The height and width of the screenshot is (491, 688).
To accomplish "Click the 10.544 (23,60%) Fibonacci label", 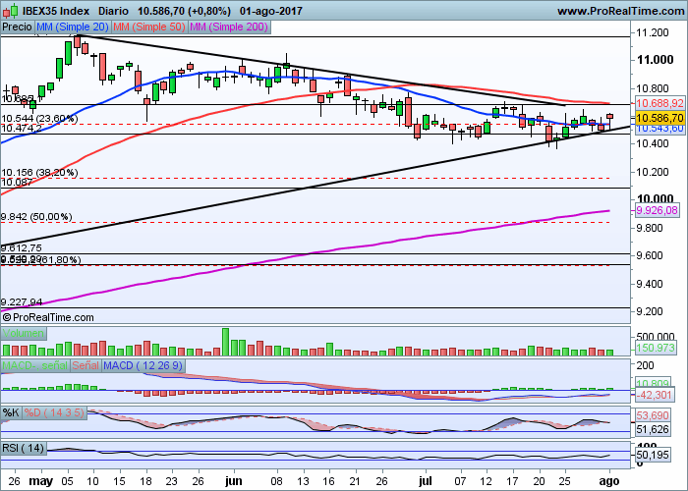I will point(39,119).
